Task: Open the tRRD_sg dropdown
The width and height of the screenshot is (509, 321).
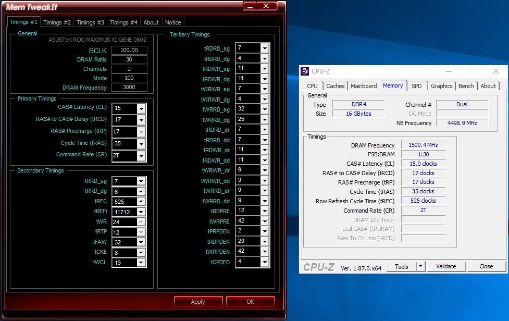Action: [141, 181]
